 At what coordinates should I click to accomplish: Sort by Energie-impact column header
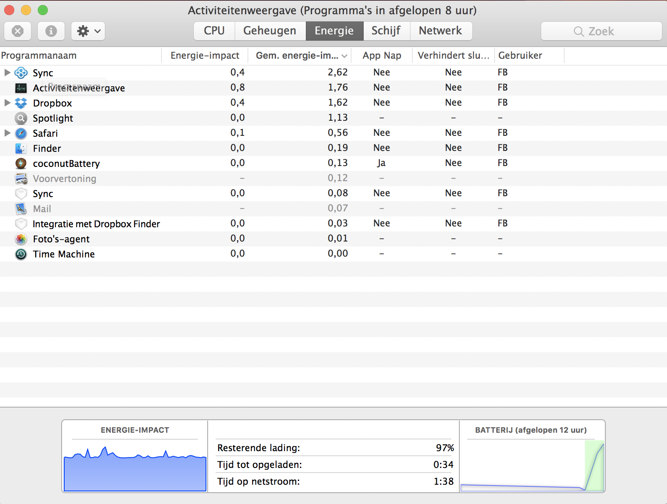coord(205,56)
